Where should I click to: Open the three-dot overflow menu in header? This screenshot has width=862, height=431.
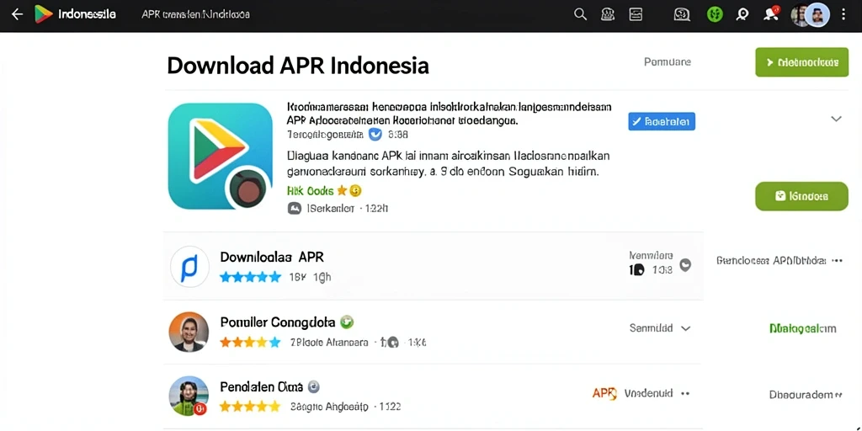[843, 14]
